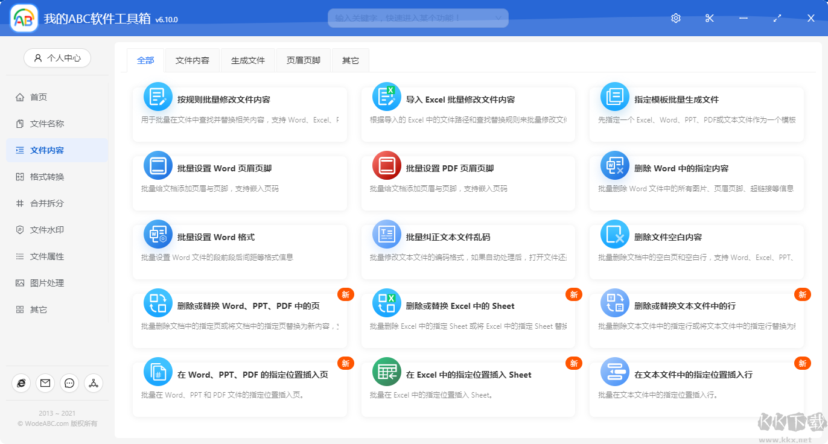Open the official website browser icon
The image size is (828, 444).
click(21, 383)
